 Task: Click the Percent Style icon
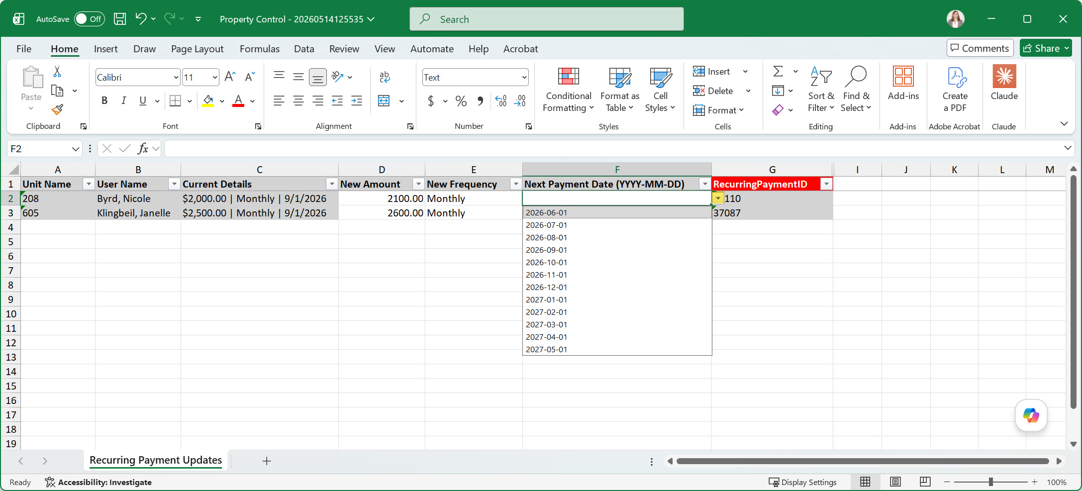point(461,101)
